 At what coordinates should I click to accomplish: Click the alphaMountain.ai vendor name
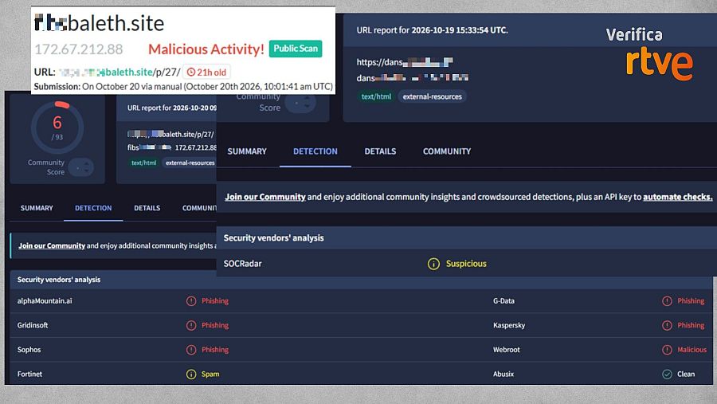click(45, 301)
